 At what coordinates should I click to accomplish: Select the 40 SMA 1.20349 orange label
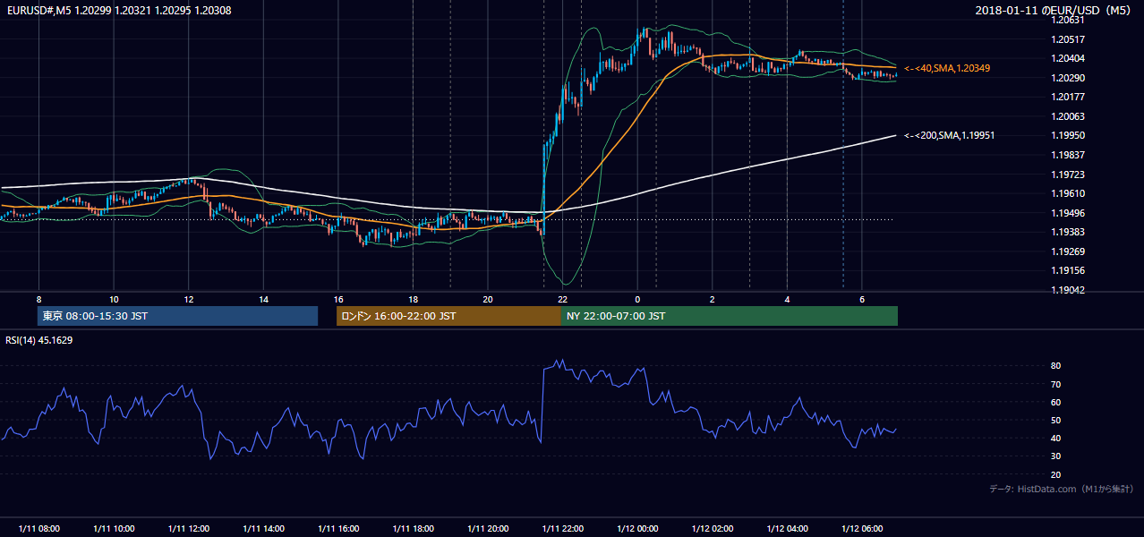coord(947,68)
